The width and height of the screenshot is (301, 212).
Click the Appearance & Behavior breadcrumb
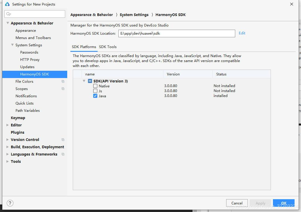91,15
